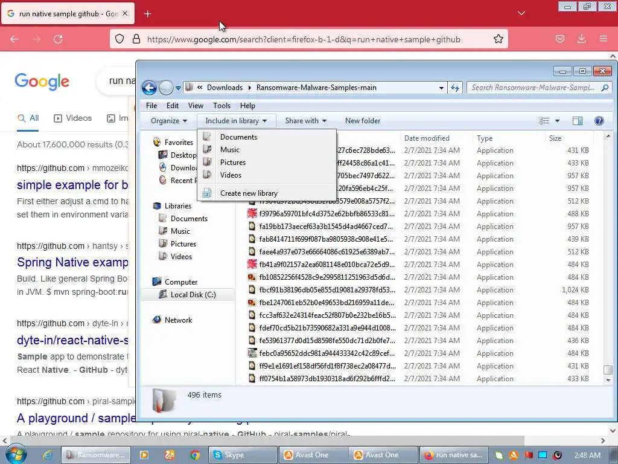Open dyte-in/react-native result link
Viewport: 618px width, 464px height.
(72, 340)
